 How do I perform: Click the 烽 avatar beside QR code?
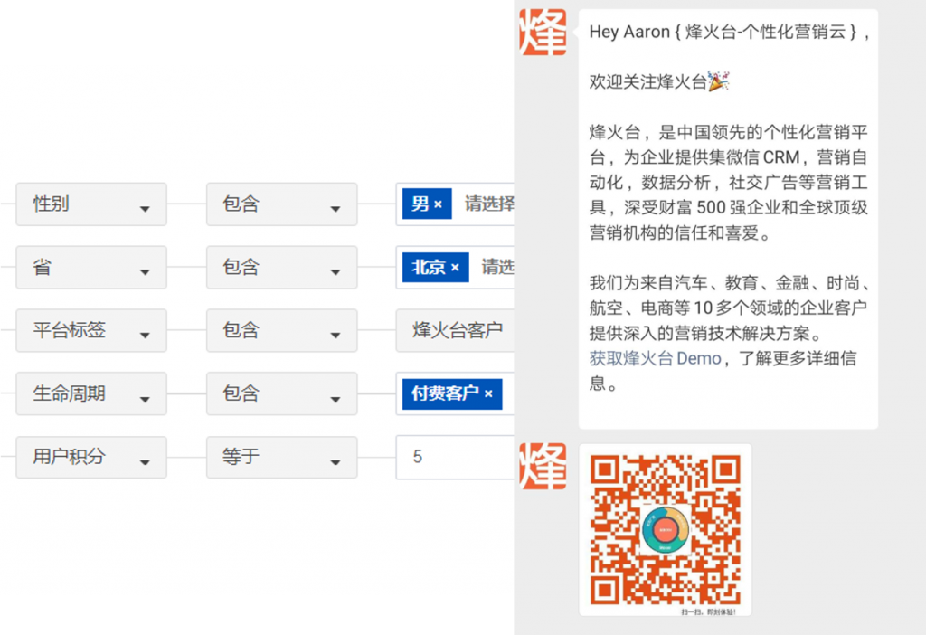tap(543, 466)
